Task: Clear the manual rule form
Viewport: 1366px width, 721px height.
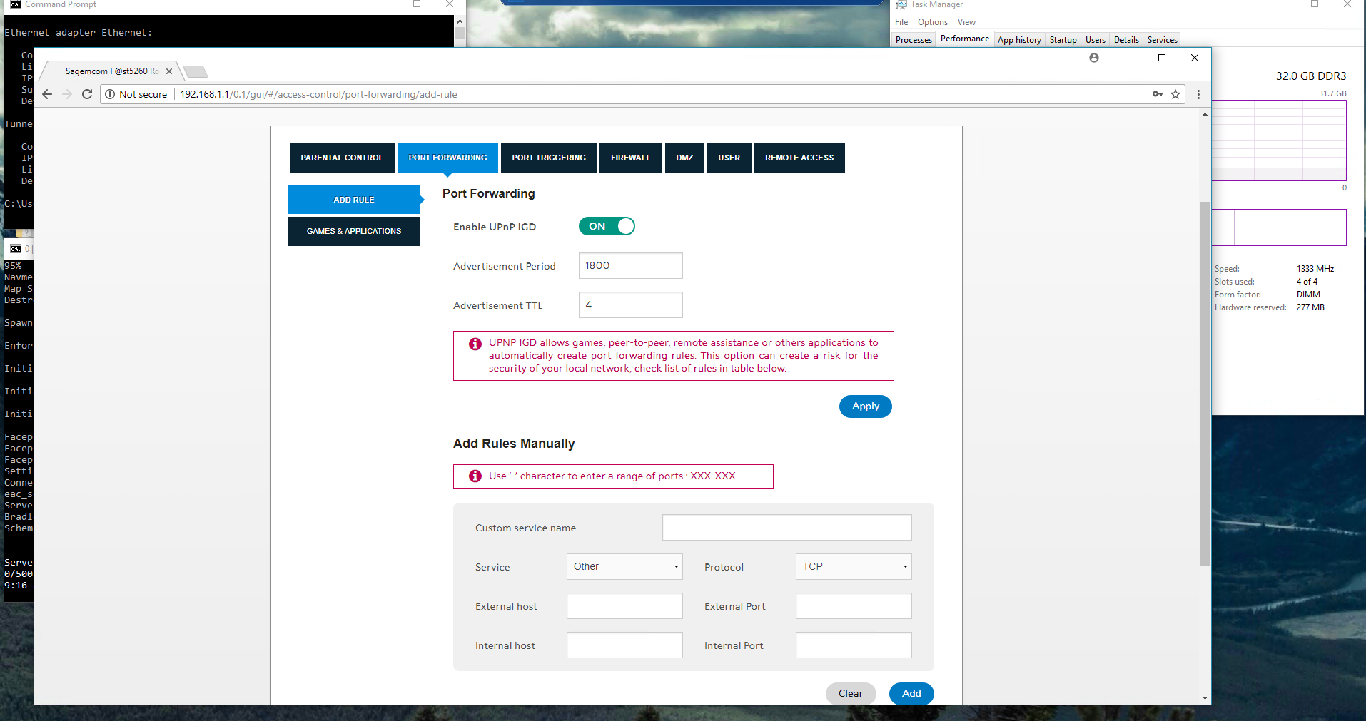Action: coord(851,693)
